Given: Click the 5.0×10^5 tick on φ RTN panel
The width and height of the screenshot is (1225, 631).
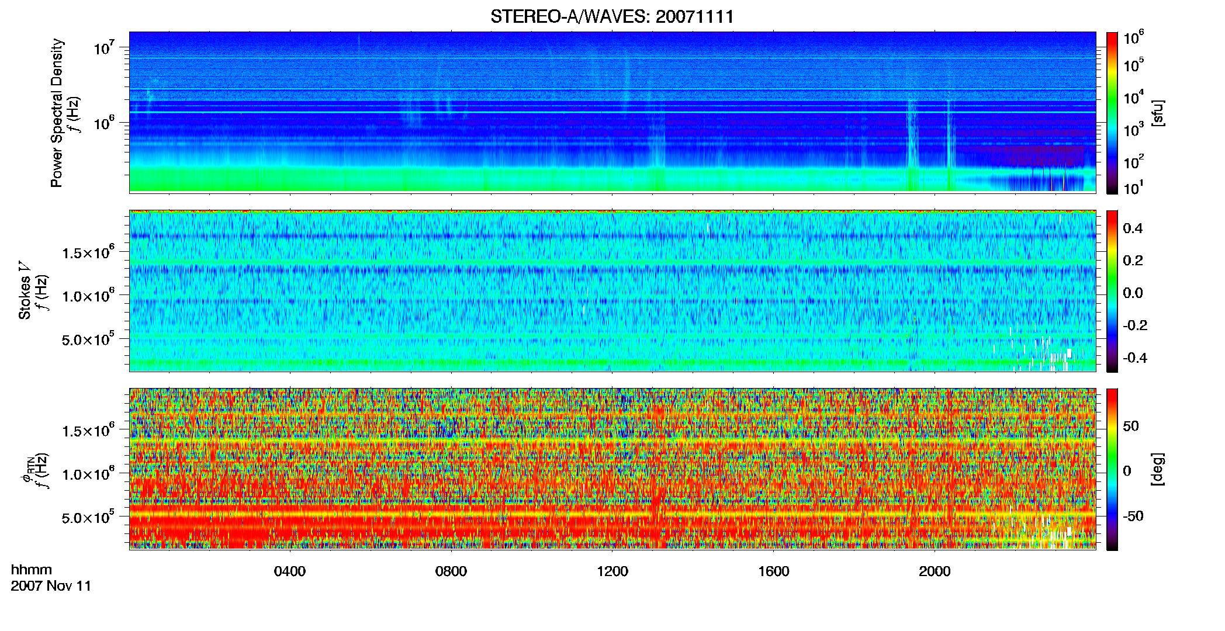Looking at the screenshot, I should tap(88, 517).
